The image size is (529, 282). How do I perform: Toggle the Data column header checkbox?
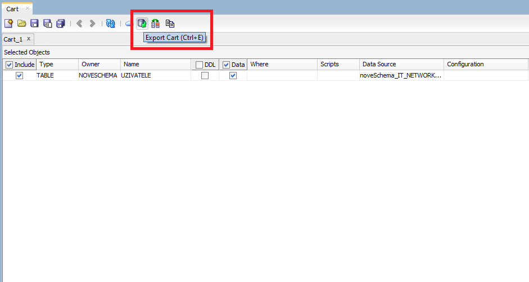(x=227, y=65)
